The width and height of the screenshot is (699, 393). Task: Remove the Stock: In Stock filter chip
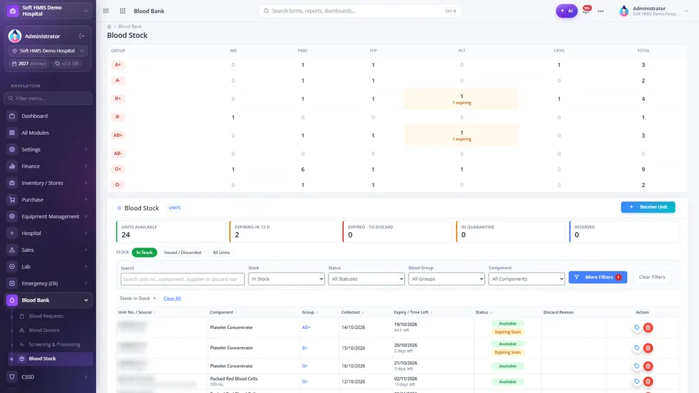click(154, 298)
